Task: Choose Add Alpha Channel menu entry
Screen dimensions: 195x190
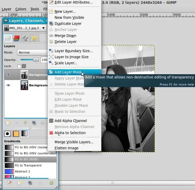Action: click(x=74, y=121)
